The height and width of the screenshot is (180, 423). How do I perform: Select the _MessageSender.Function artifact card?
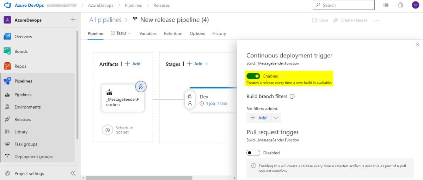pyautogui.click(x=123, y=98)
